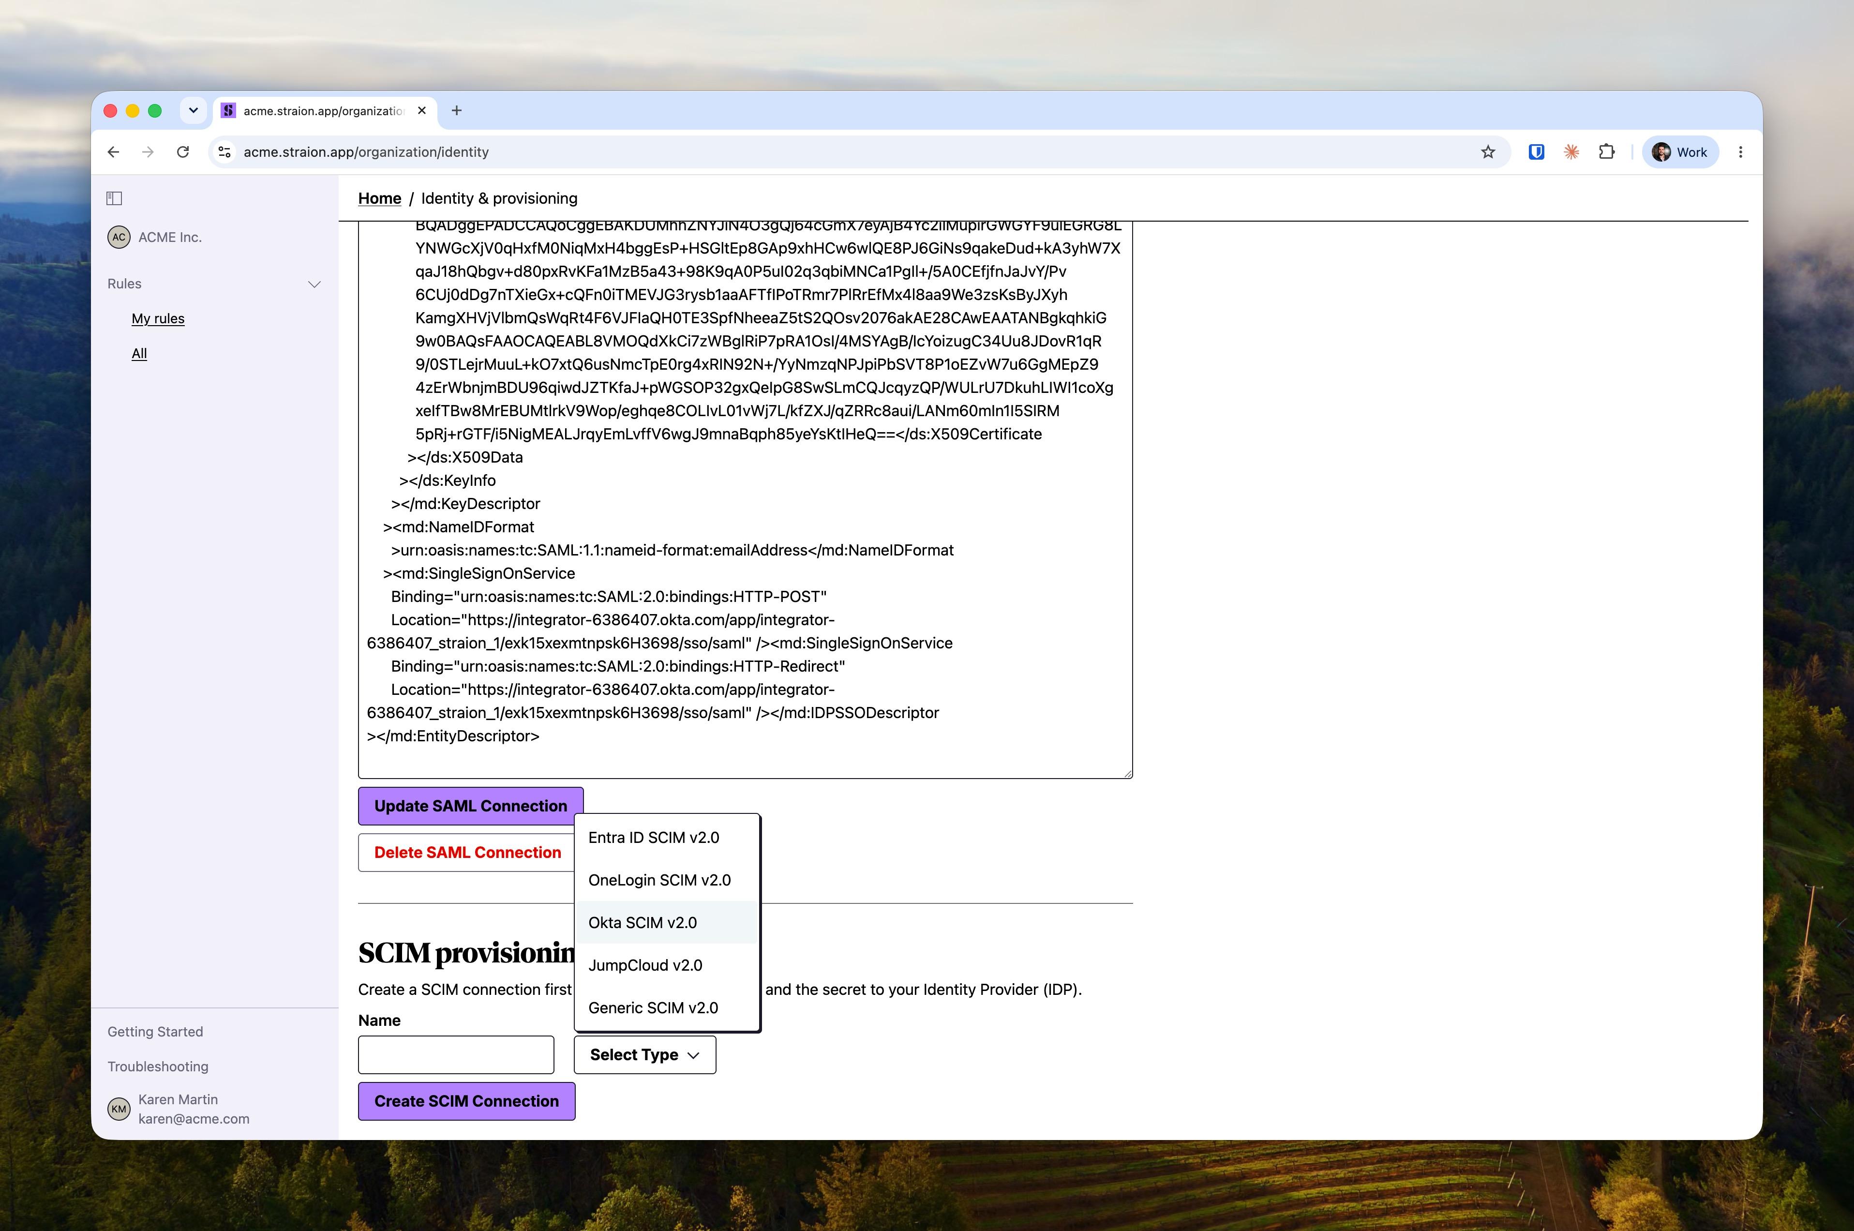Focus the SCIM Name input field
The image size is (1854, 1231).
pos(456,1054)
